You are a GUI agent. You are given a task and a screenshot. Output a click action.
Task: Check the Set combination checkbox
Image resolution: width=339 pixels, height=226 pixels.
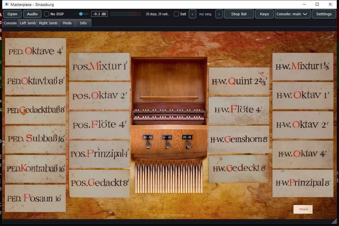click(x=176, y=14)
